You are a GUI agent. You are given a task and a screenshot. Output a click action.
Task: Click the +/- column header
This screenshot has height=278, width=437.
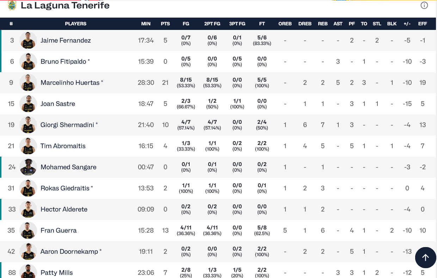(407, 24)
